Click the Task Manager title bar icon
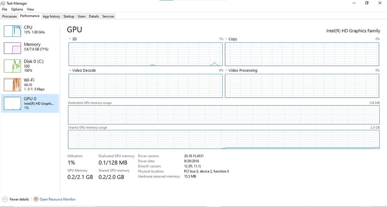Image resolution: width=387 pixels, height=207 pixels. 3,3
